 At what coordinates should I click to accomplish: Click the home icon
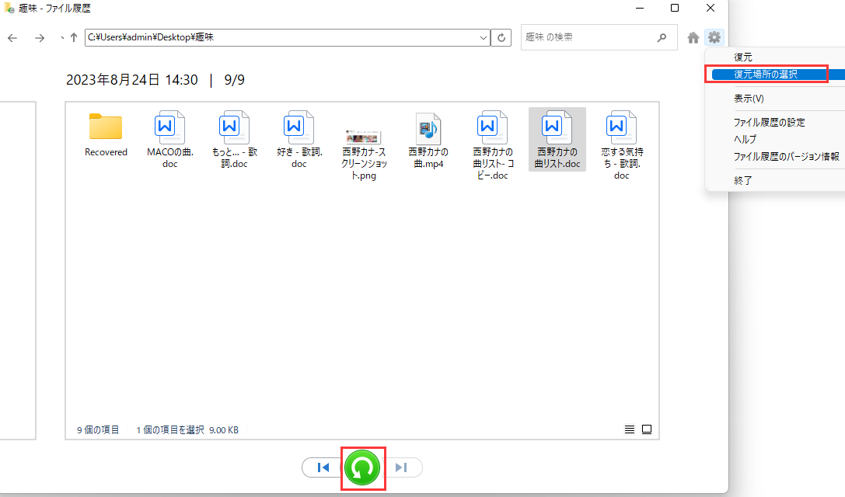pyautogui.click(x=693, y=37)
